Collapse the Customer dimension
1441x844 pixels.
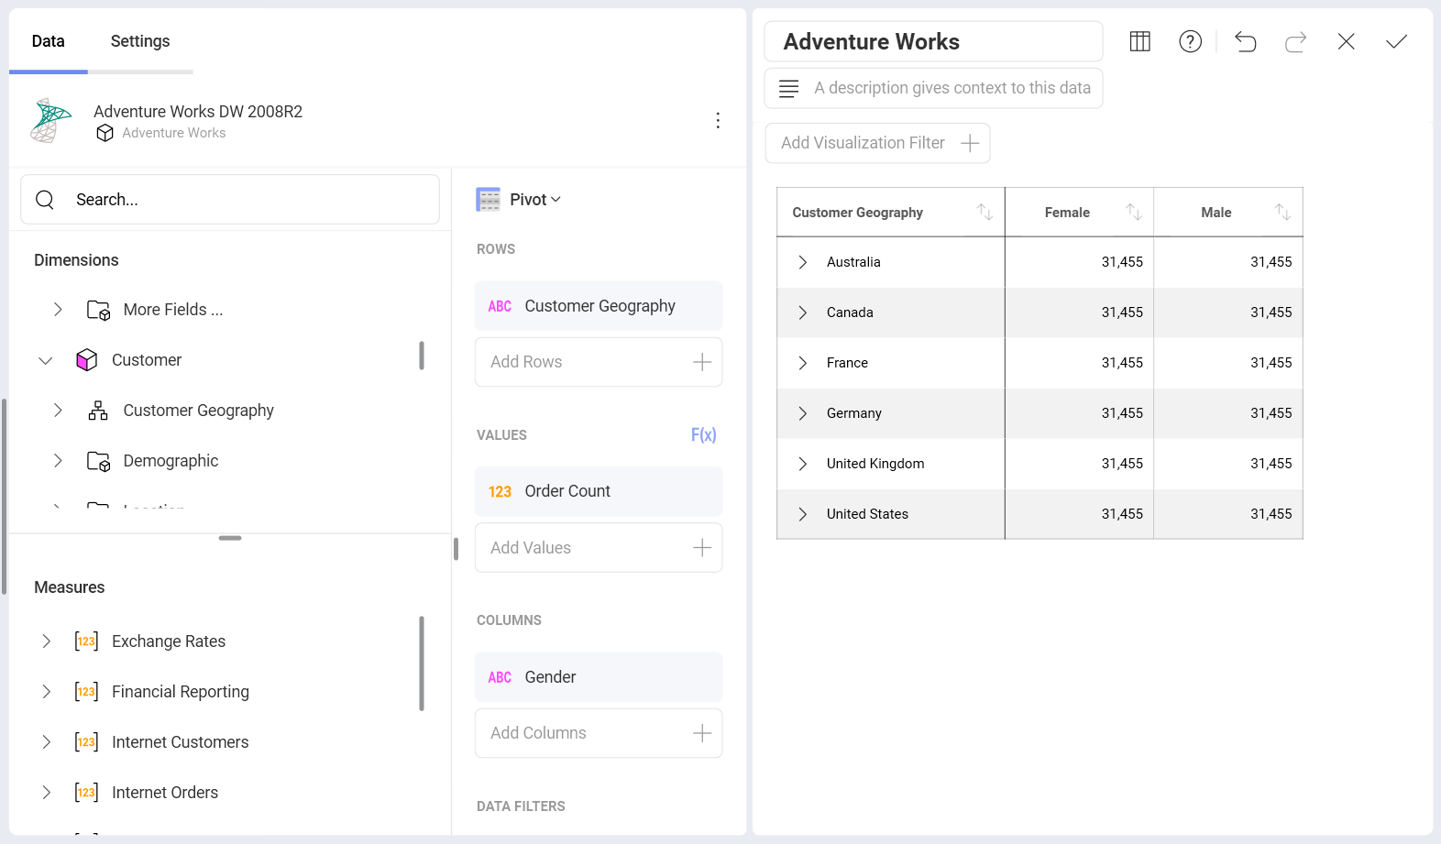pos(46,360)
